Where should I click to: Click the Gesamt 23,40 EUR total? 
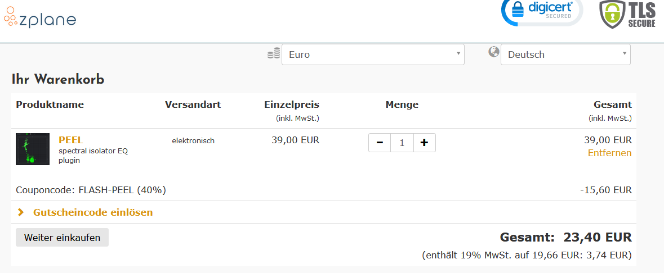coord(565,237)
